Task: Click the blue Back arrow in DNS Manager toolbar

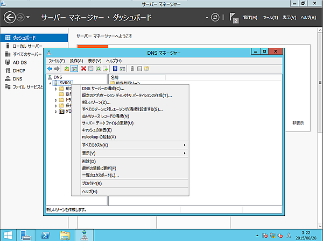Action: pyautogui.click(x=50, y=69)
